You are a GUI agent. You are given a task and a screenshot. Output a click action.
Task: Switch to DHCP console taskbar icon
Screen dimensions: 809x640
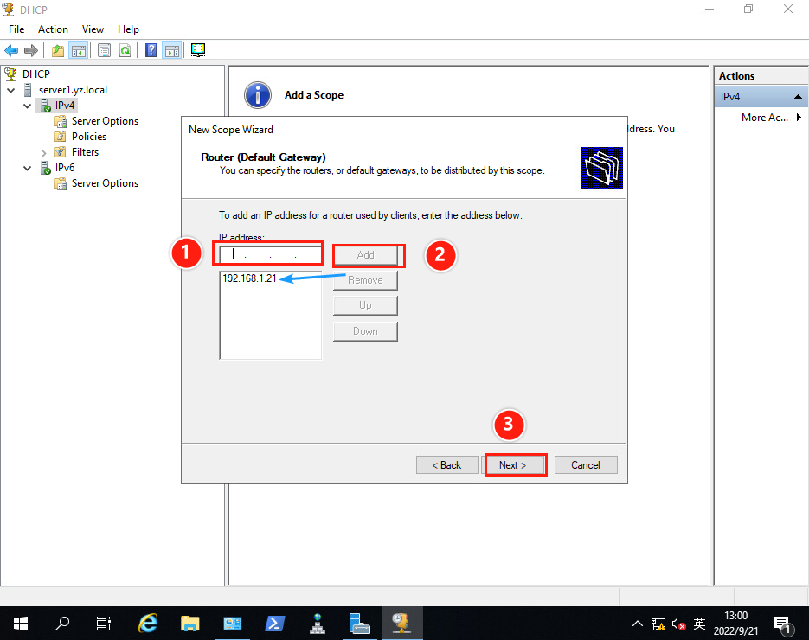click(x=401, y=624)
